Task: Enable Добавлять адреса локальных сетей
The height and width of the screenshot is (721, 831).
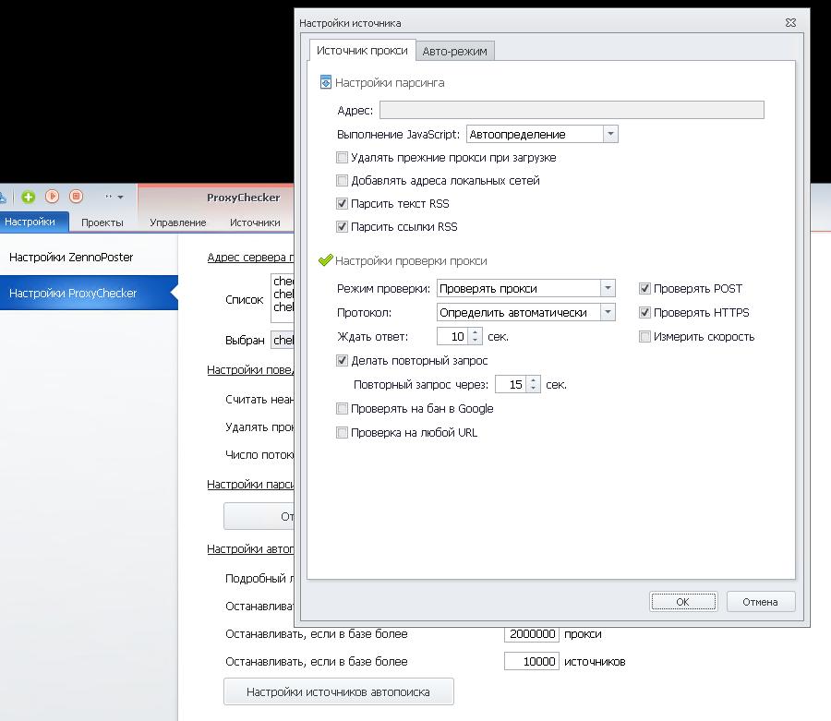Action: (343, 181)
